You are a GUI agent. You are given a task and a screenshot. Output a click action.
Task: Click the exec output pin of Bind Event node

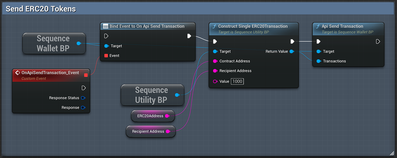(189, 36)
